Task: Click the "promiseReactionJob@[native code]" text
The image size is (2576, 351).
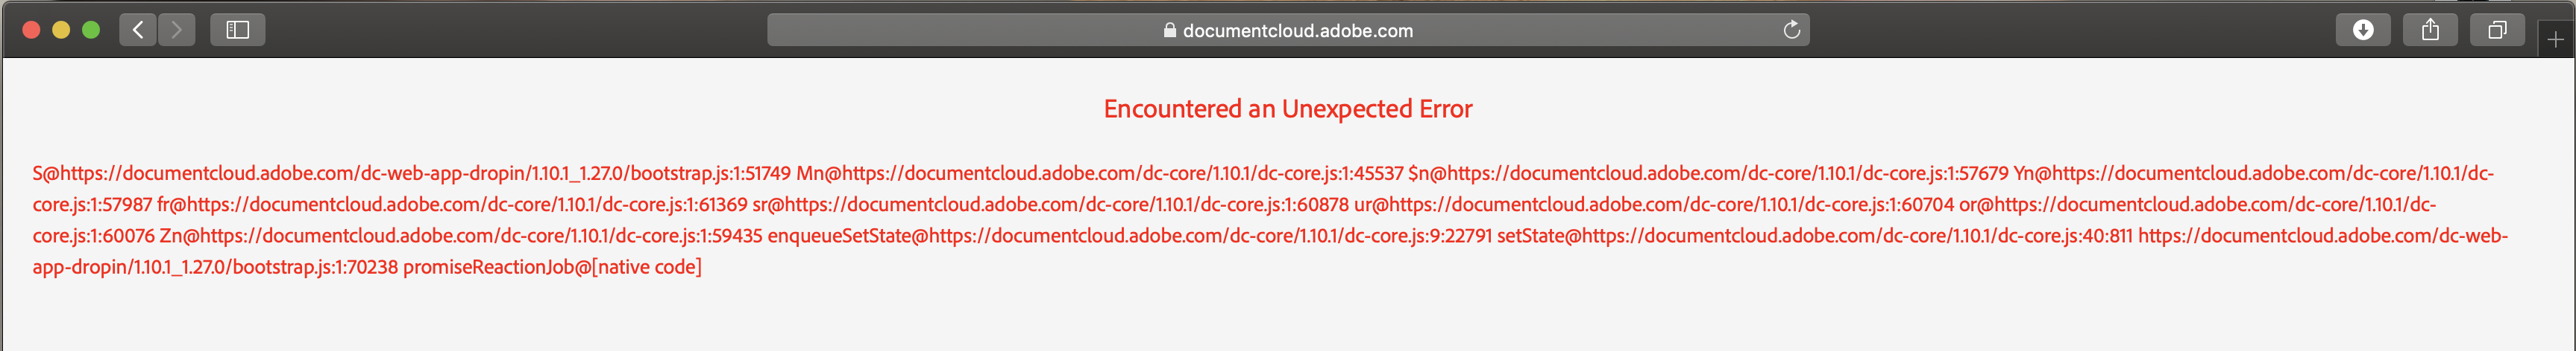Action: pyautogui.click(x=552, y=267)
